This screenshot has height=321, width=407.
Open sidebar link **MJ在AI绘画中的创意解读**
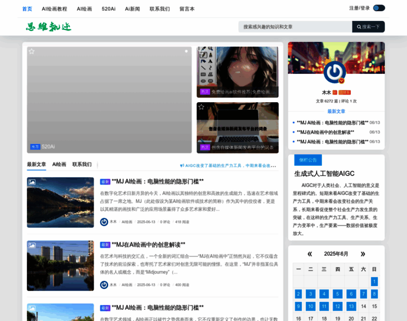pyautogui.click(x=326, y=132)
